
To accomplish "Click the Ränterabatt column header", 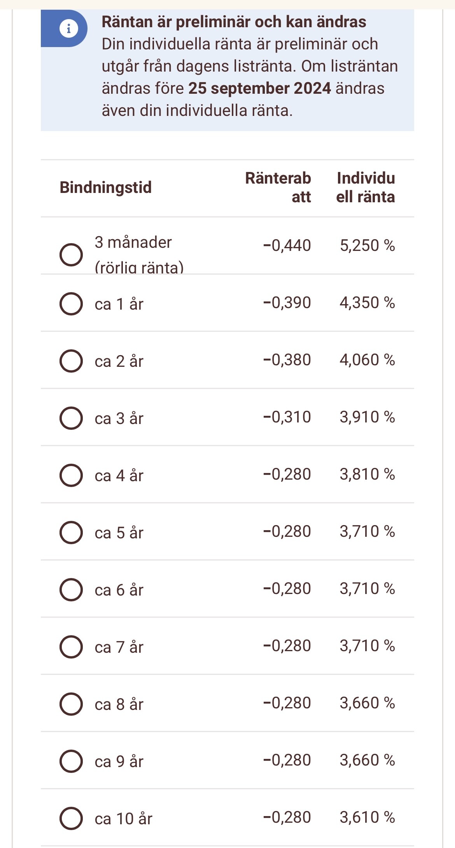I will 278,187.
